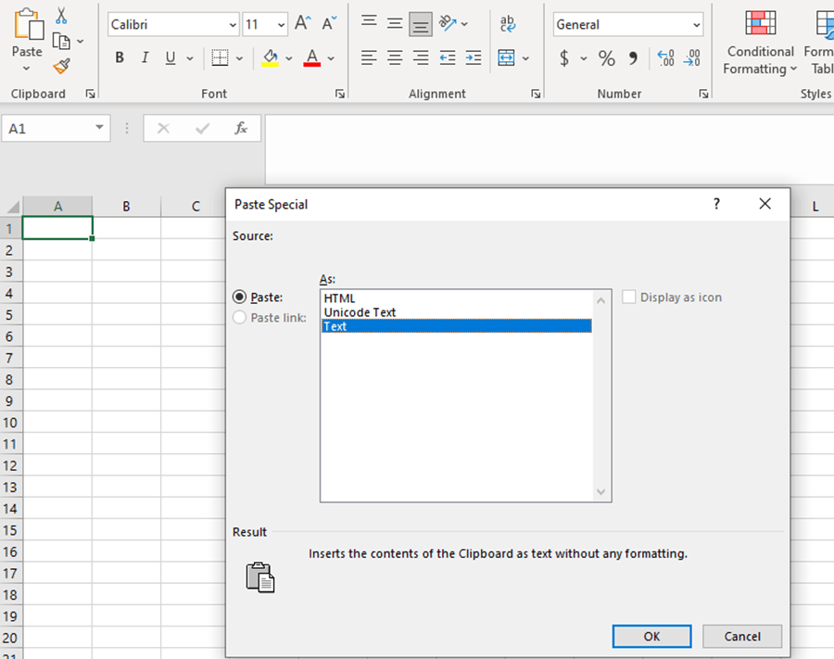This screenshot has height=659, width=834.
Task: Select row 5 header
Action: point(10,315)
